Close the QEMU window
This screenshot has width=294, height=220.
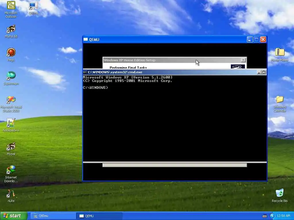click(263, 40)
